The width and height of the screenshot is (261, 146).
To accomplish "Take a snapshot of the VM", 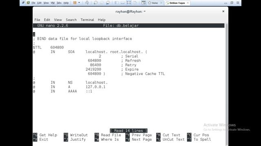I will (95, 3).
